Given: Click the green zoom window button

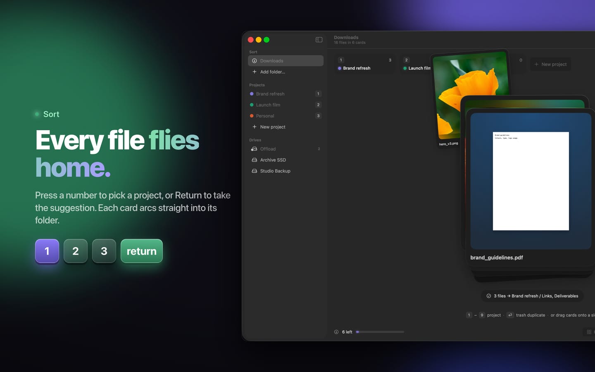Looking at the screenshot, I should point(267,40).
